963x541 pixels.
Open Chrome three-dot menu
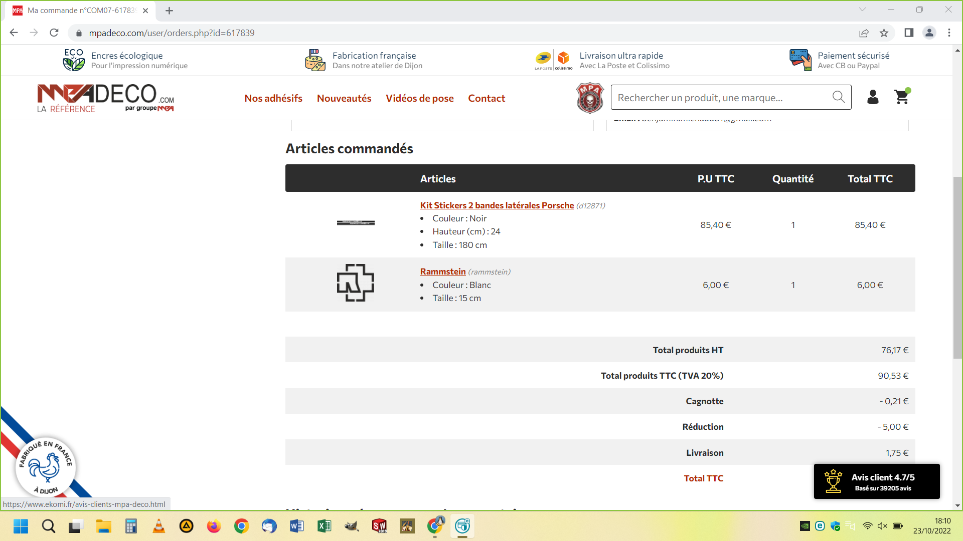pos(949,33)
